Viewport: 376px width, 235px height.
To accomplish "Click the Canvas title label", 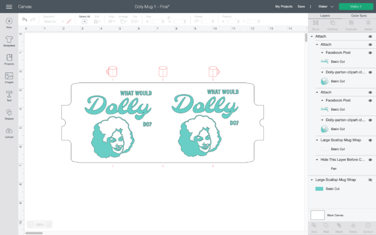I will tap(25, 7).
